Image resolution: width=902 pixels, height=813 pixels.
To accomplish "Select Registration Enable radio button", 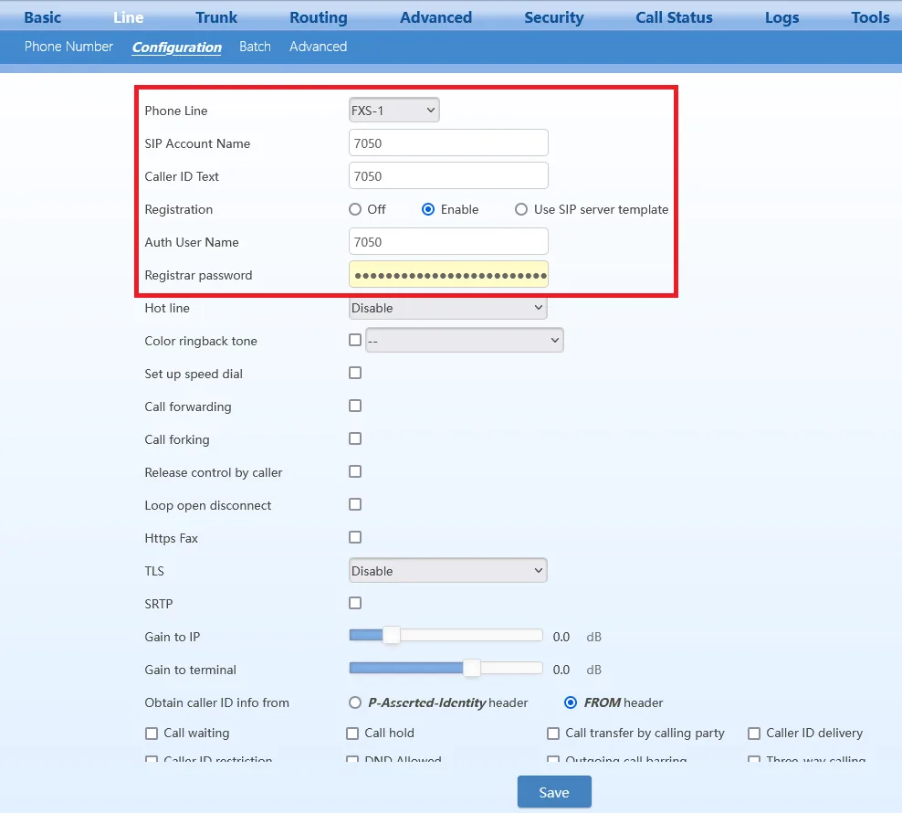I will point(428,209).
